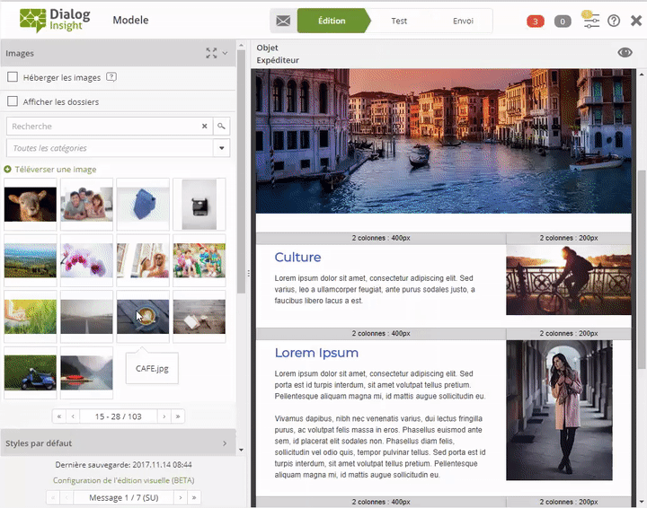The height and width of the screenshot is (508, 647).
Task: Click the Venice canal header image
Action: 444,141
